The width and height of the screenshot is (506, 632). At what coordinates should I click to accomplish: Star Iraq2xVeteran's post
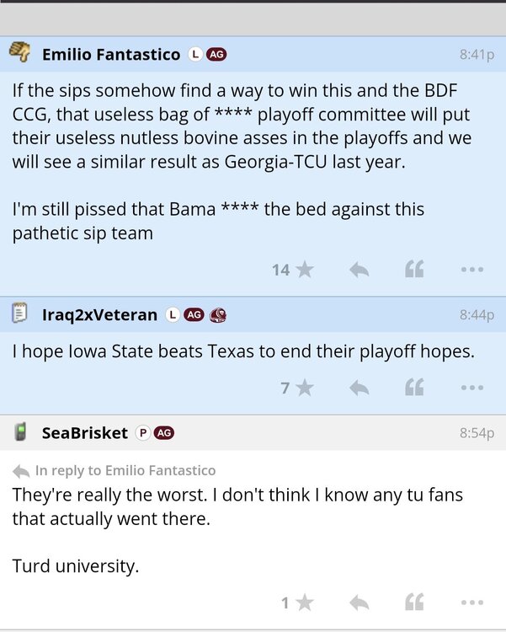(304, 388)
